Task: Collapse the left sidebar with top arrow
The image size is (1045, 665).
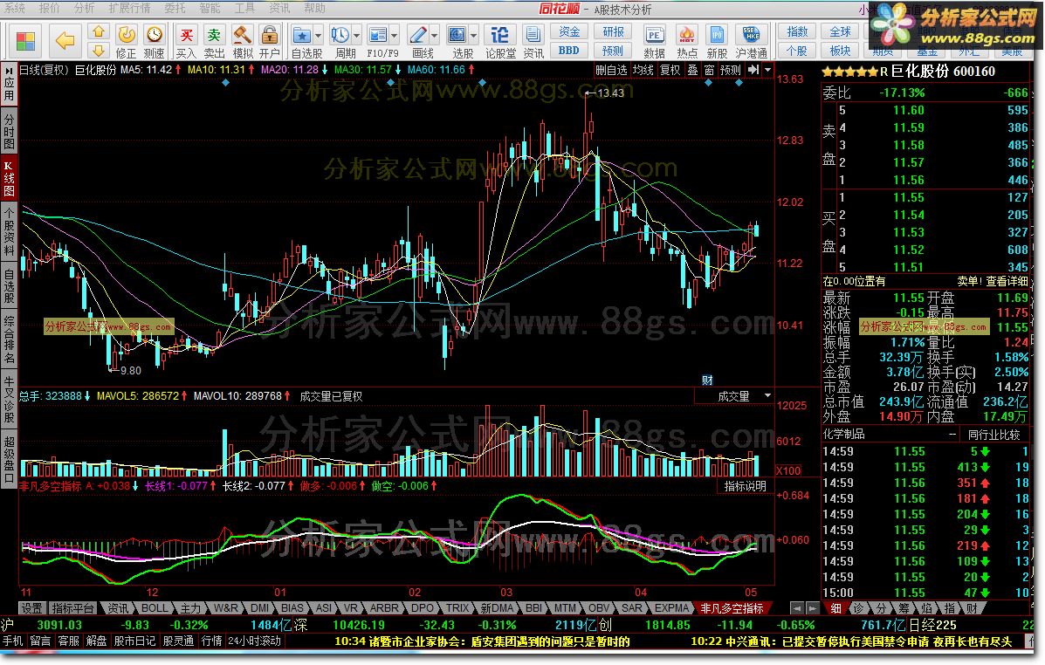Action: point(9,70)
